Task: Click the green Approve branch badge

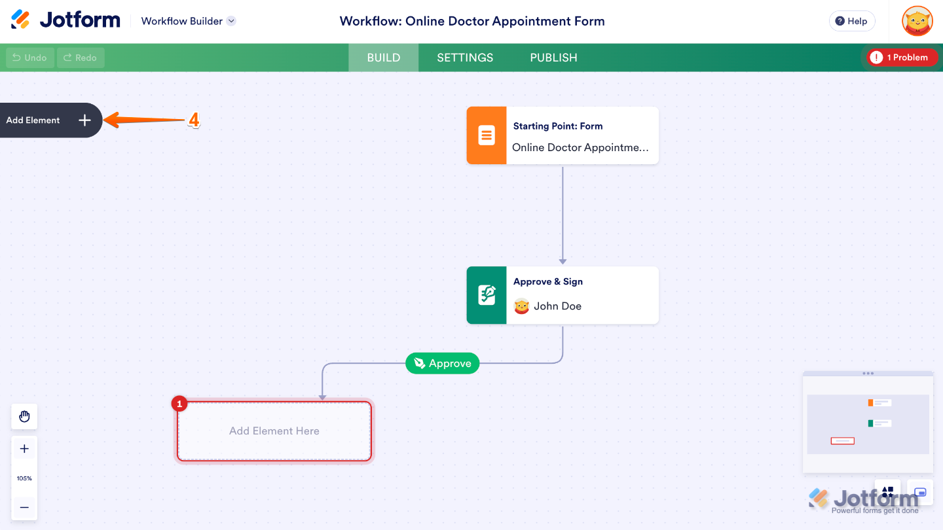Action: click(x=442, y=363)
